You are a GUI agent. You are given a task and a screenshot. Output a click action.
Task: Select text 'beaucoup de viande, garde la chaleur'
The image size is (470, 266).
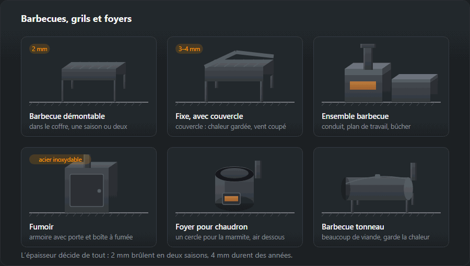click(x=375, y=237)
